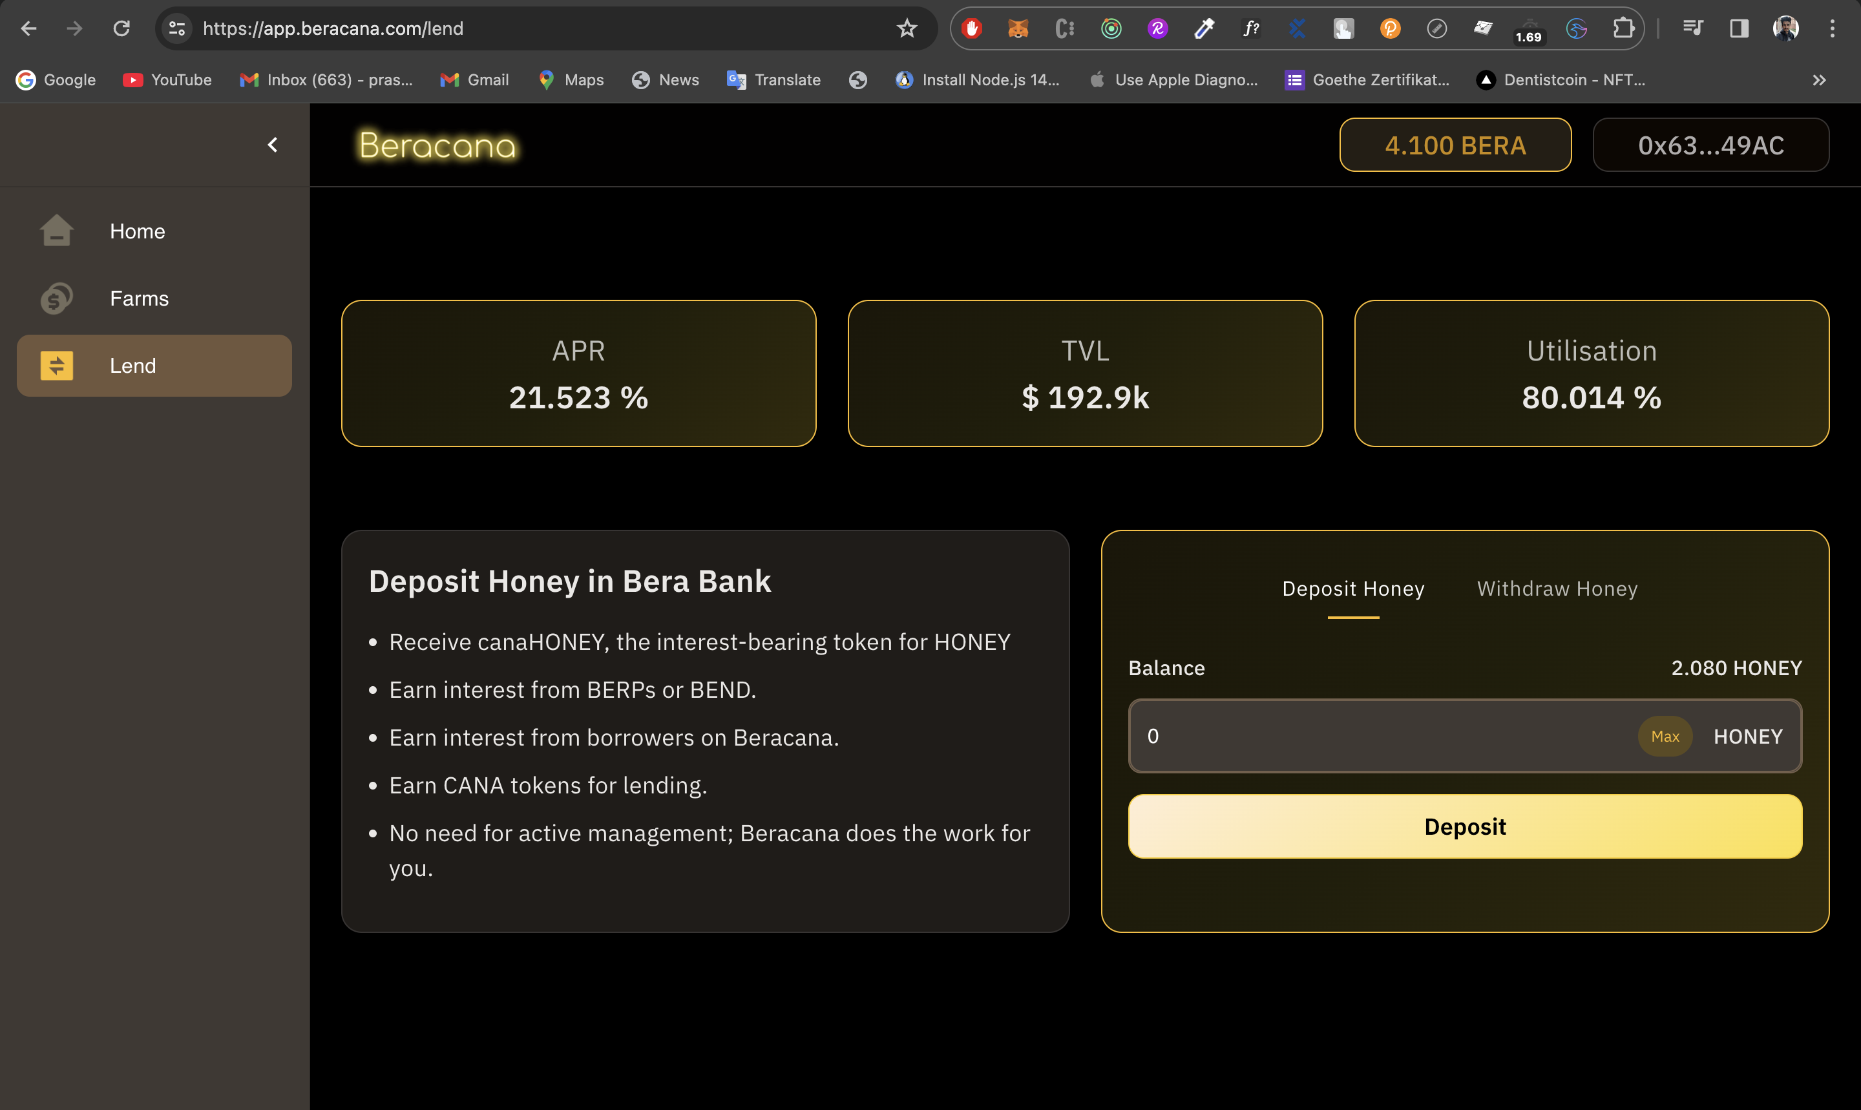
Task: Open the browser Extensions puzzle icon
Action: 1623,28
